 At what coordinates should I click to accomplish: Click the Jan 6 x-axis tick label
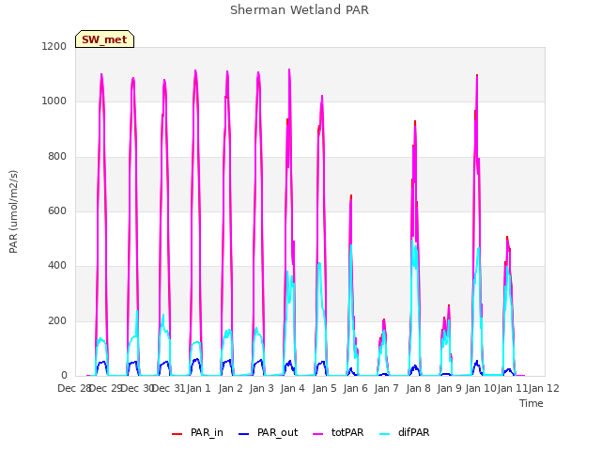click(356, 388)
